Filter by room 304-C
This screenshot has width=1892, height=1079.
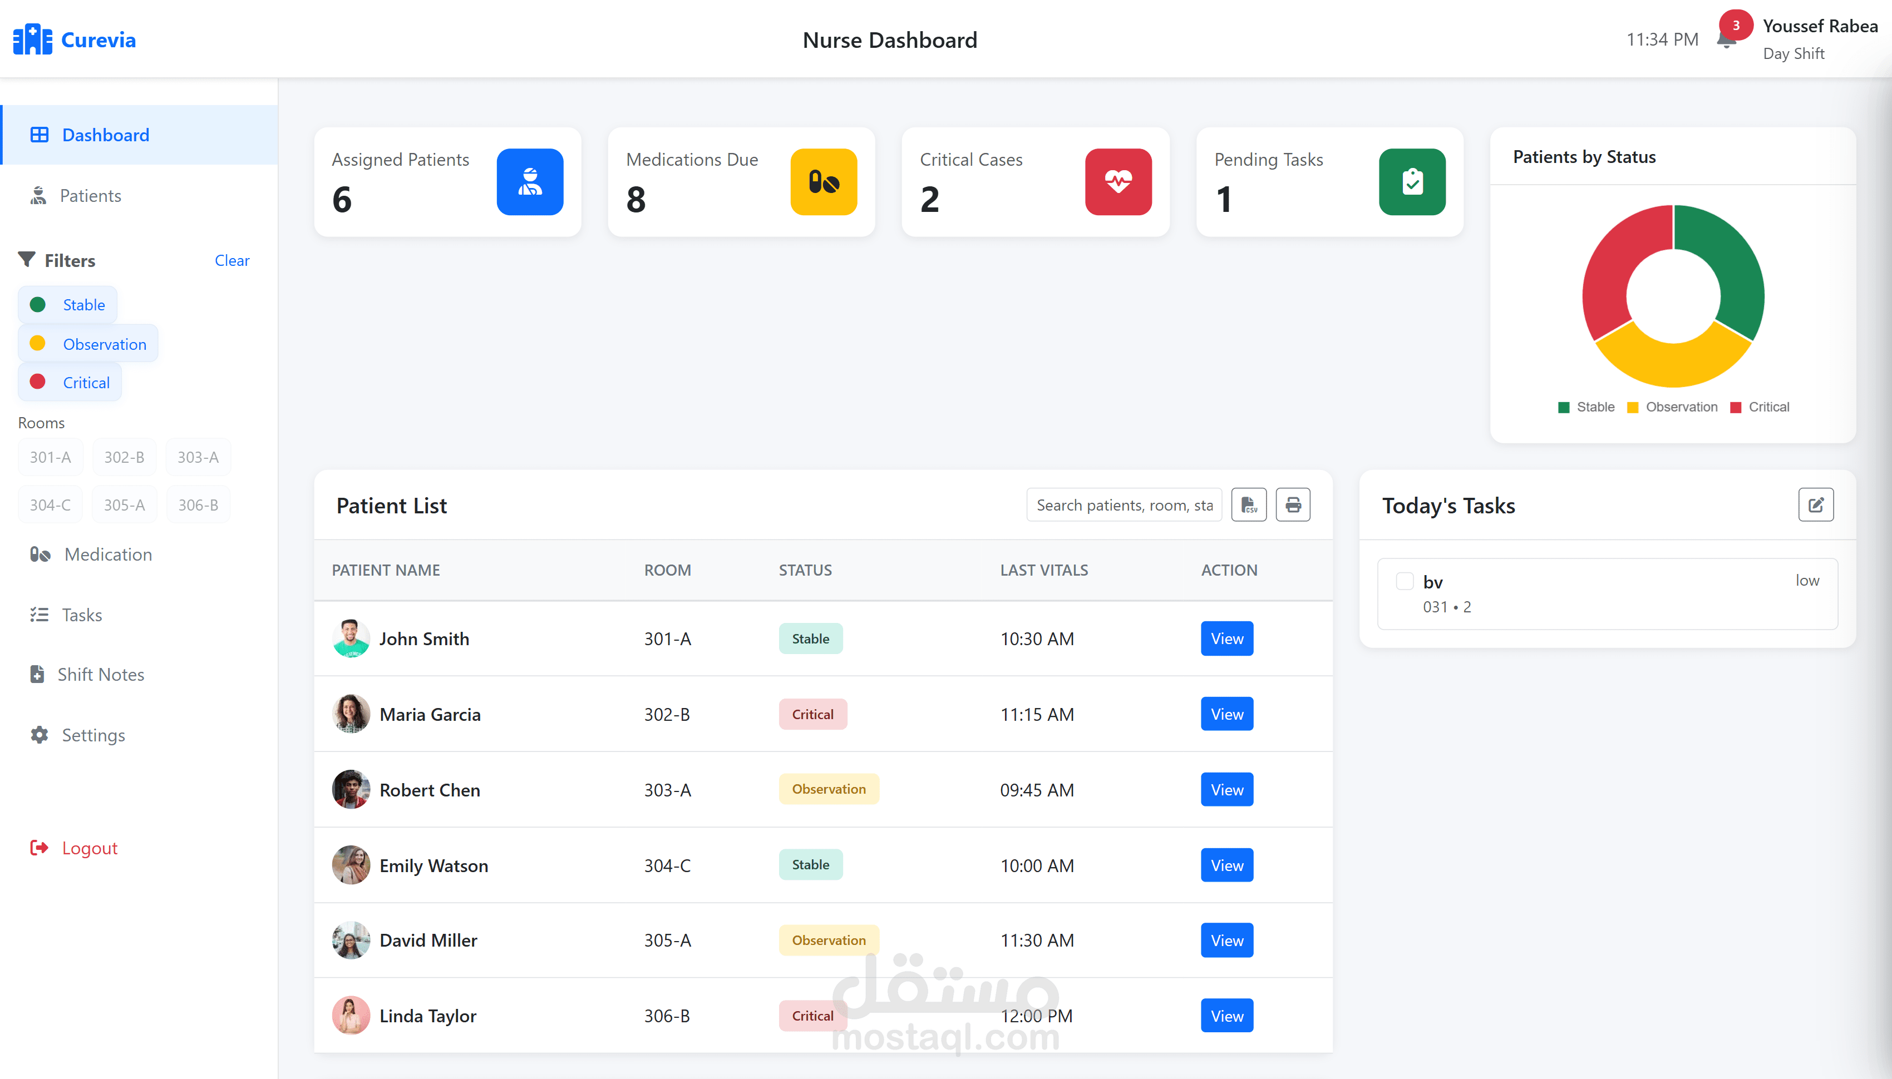coord(51,504)
